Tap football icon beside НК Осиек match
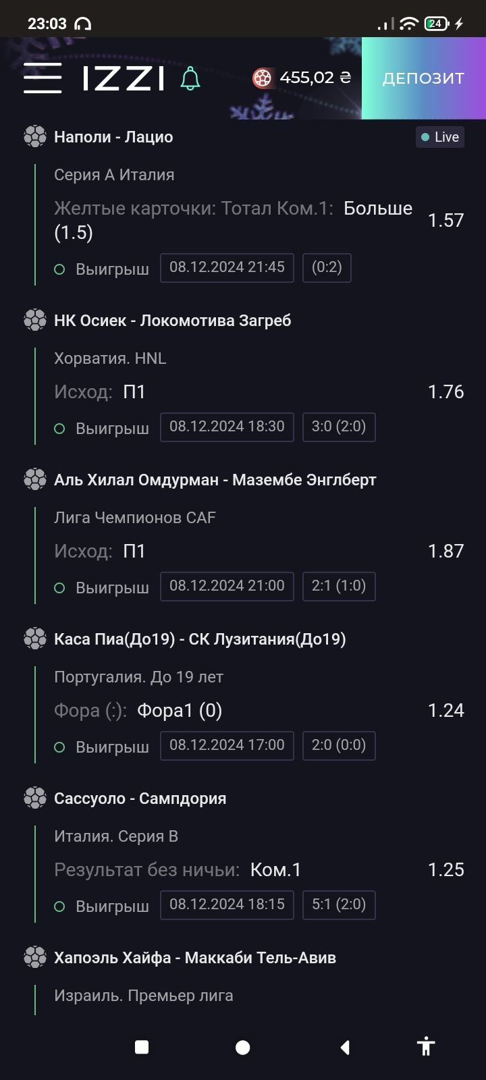This screenshot has width=486, height=1080. pyautogui.click(x=35, y=321)
